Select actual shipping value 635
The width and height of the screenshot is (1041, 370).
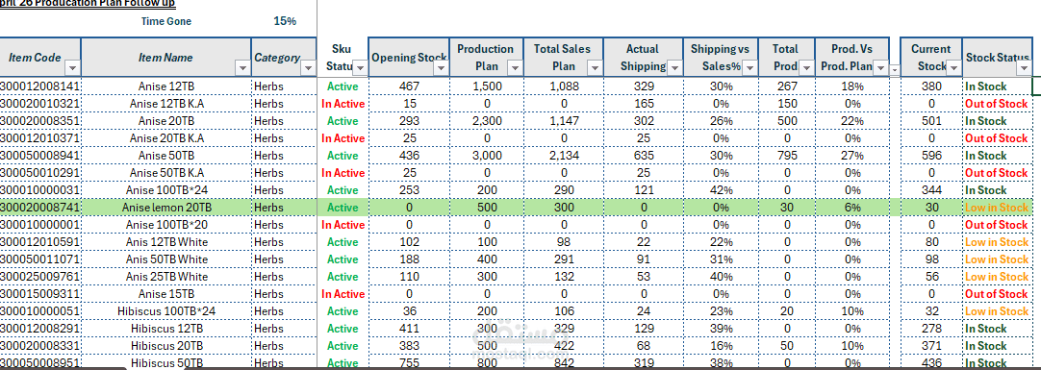(643, 155)
